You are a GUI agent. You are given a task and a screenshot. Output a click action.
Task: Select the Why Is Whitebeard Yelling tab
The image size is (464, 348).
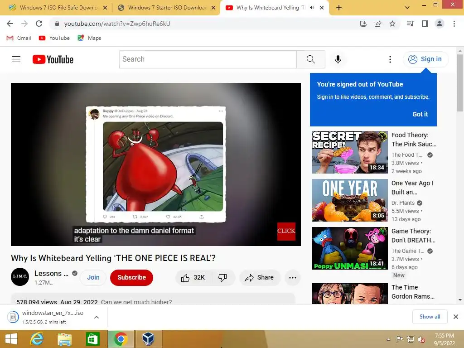[271, 8]
